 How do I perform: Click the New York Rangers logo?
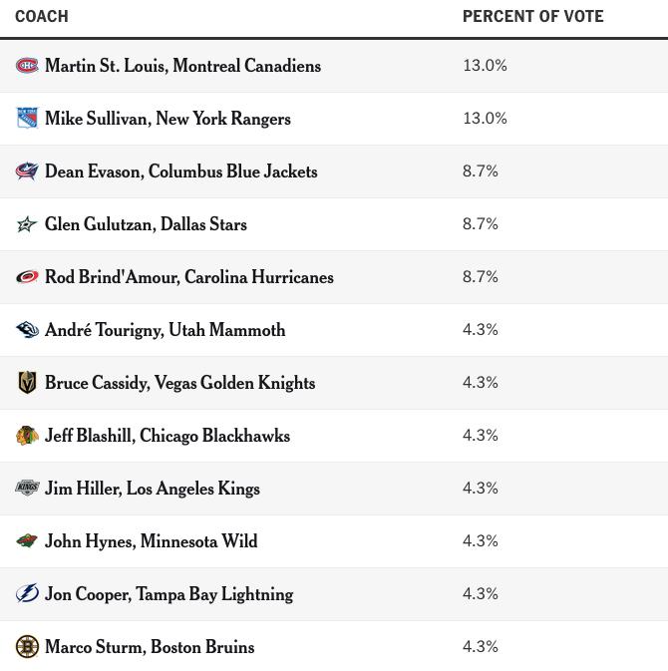[27, 118]
